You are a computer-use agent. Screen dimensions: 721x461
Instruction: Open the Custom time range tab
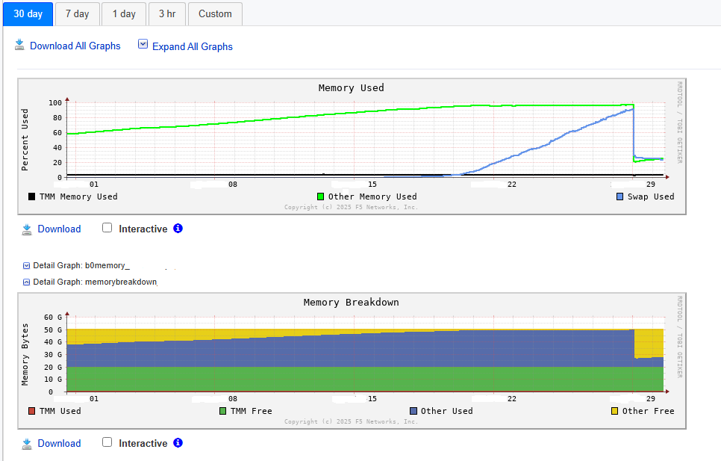(215, 13)
